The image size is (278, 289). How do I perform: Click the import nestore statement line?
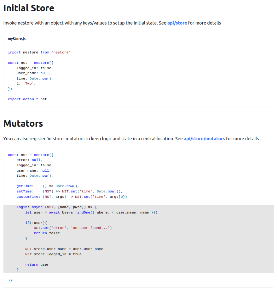[x=39, y=52]
